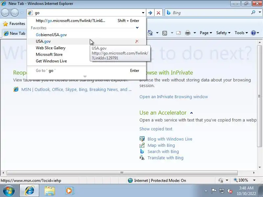The width and height of the screenshot is (263, 197).
Task: Open the Print dropdown arrow
Action: click(x=195, y=33)
